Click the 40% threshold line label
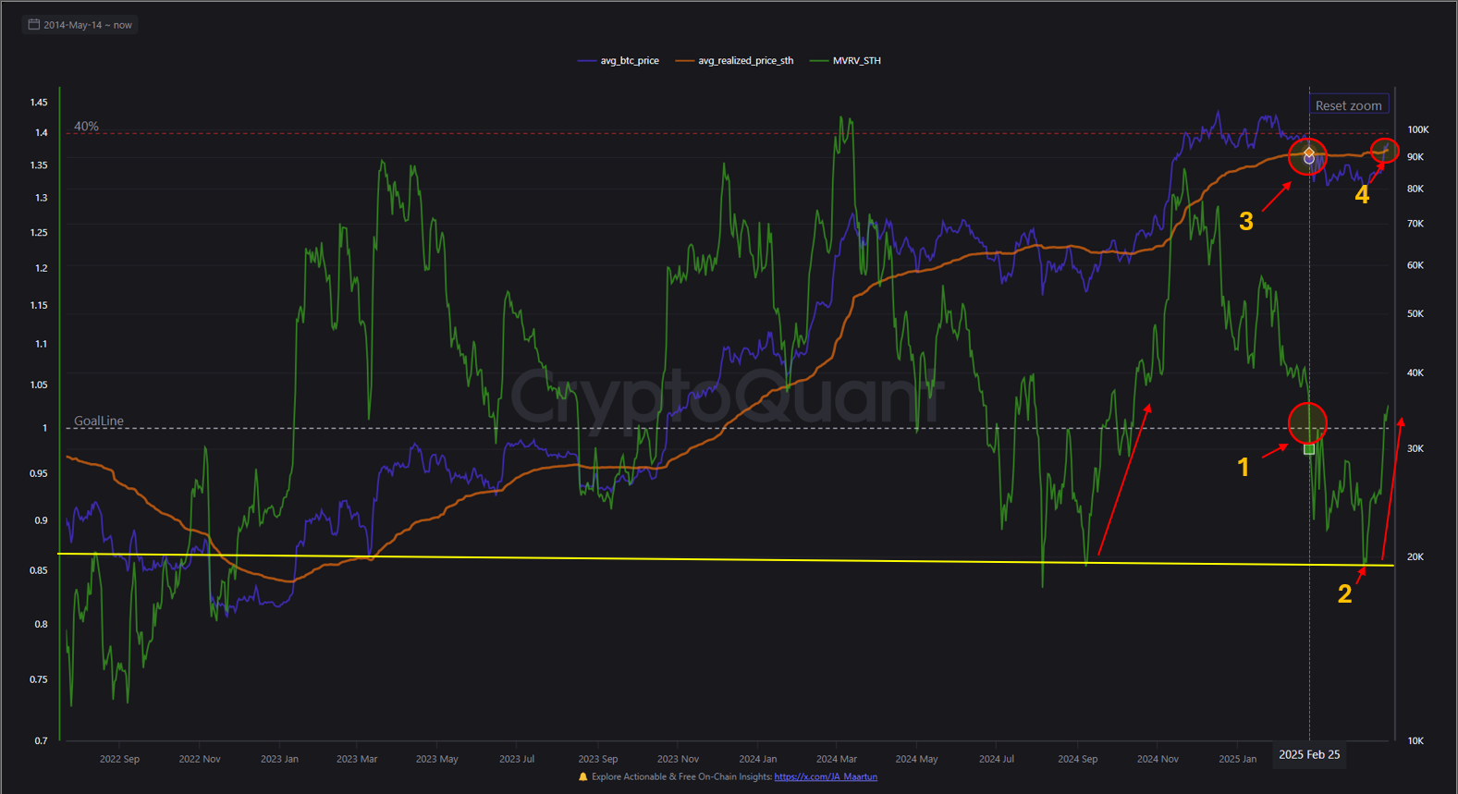1458x794 pixels. [86, 126]
